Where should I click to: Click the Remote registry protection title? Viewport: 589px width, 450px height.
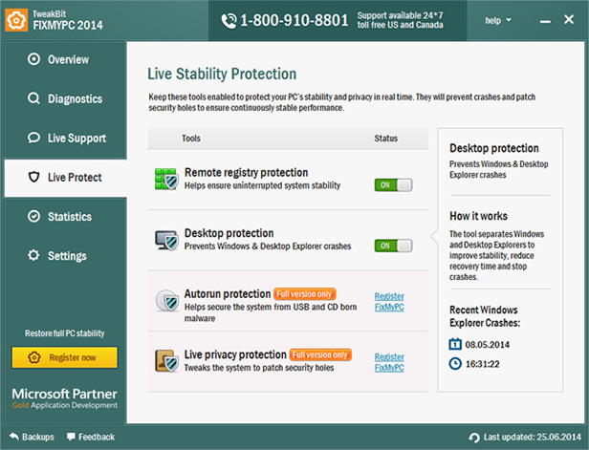pyautogui.click(x=246, y=173)
